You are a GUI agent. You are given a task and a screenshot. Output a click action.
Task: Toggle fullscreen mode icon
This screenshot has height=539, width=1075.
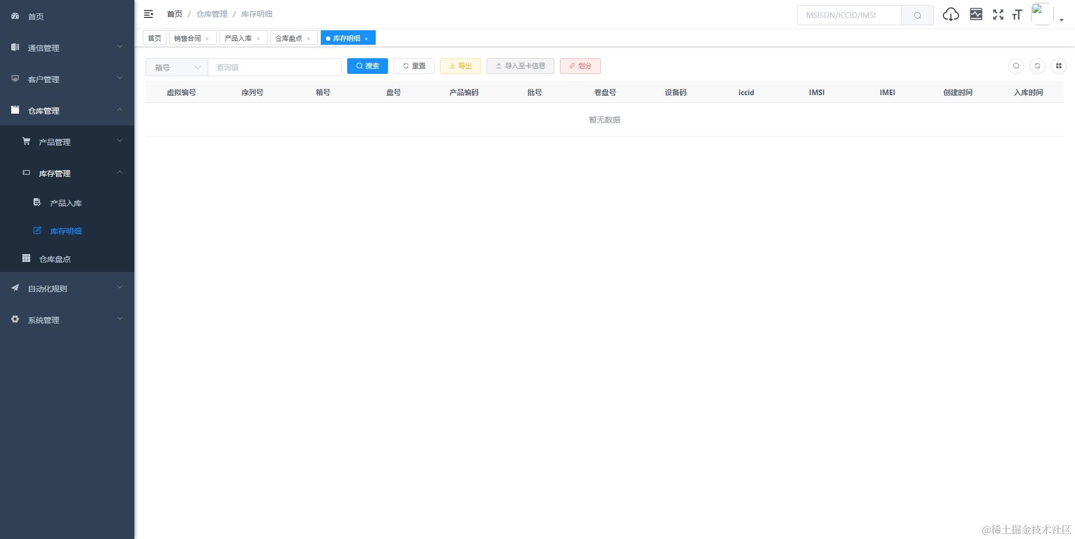tap(998, 15)
